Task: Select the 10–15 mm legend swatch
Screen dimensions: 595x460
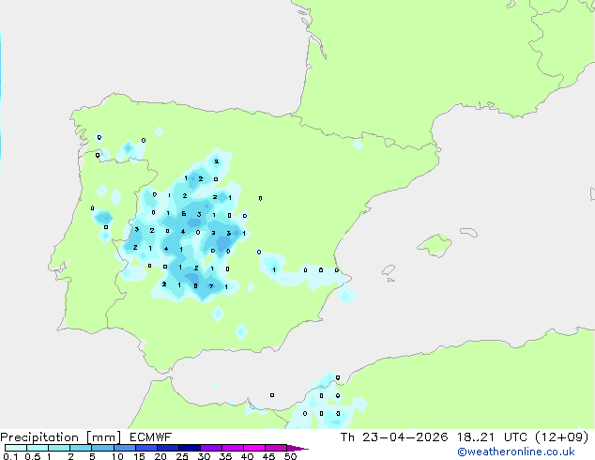Action: tap(124, 448)
